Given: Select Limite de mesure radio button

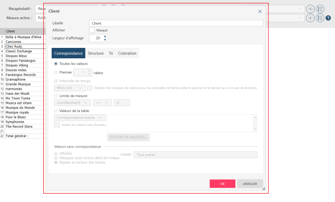Looking at the screenshot, I should click(x=56, y=96).
